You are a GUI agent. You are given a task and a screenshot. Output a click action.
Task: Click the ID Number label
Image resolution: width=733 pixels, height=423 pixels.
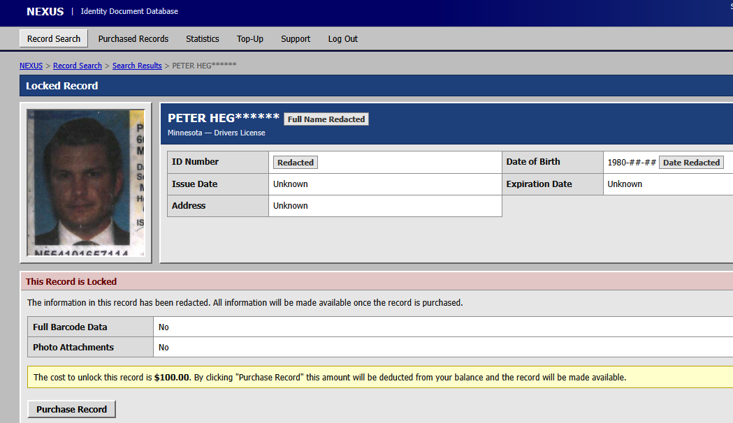195,161
